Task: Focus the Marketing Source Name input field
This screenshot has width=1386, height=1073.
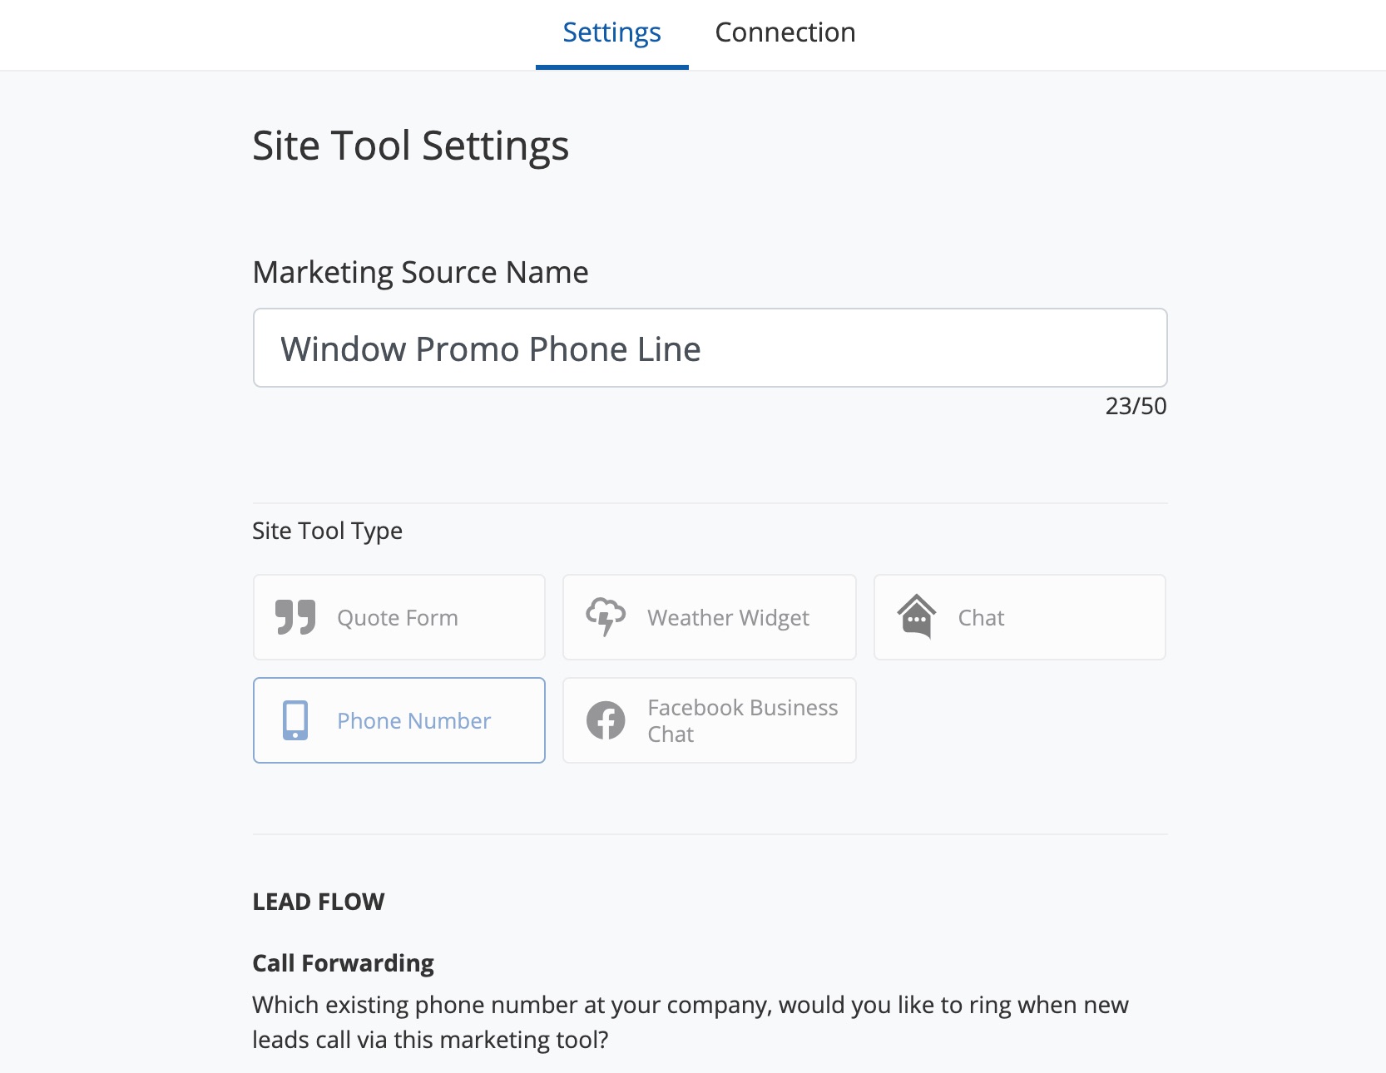Action: [x=710, y=349]
